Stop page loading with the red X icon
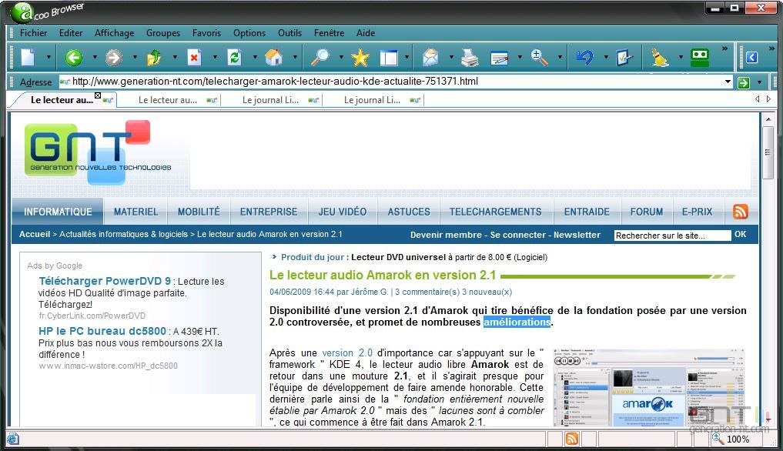Image resolution: width=783 pixels, height=451 pixels. coord(194,58)
